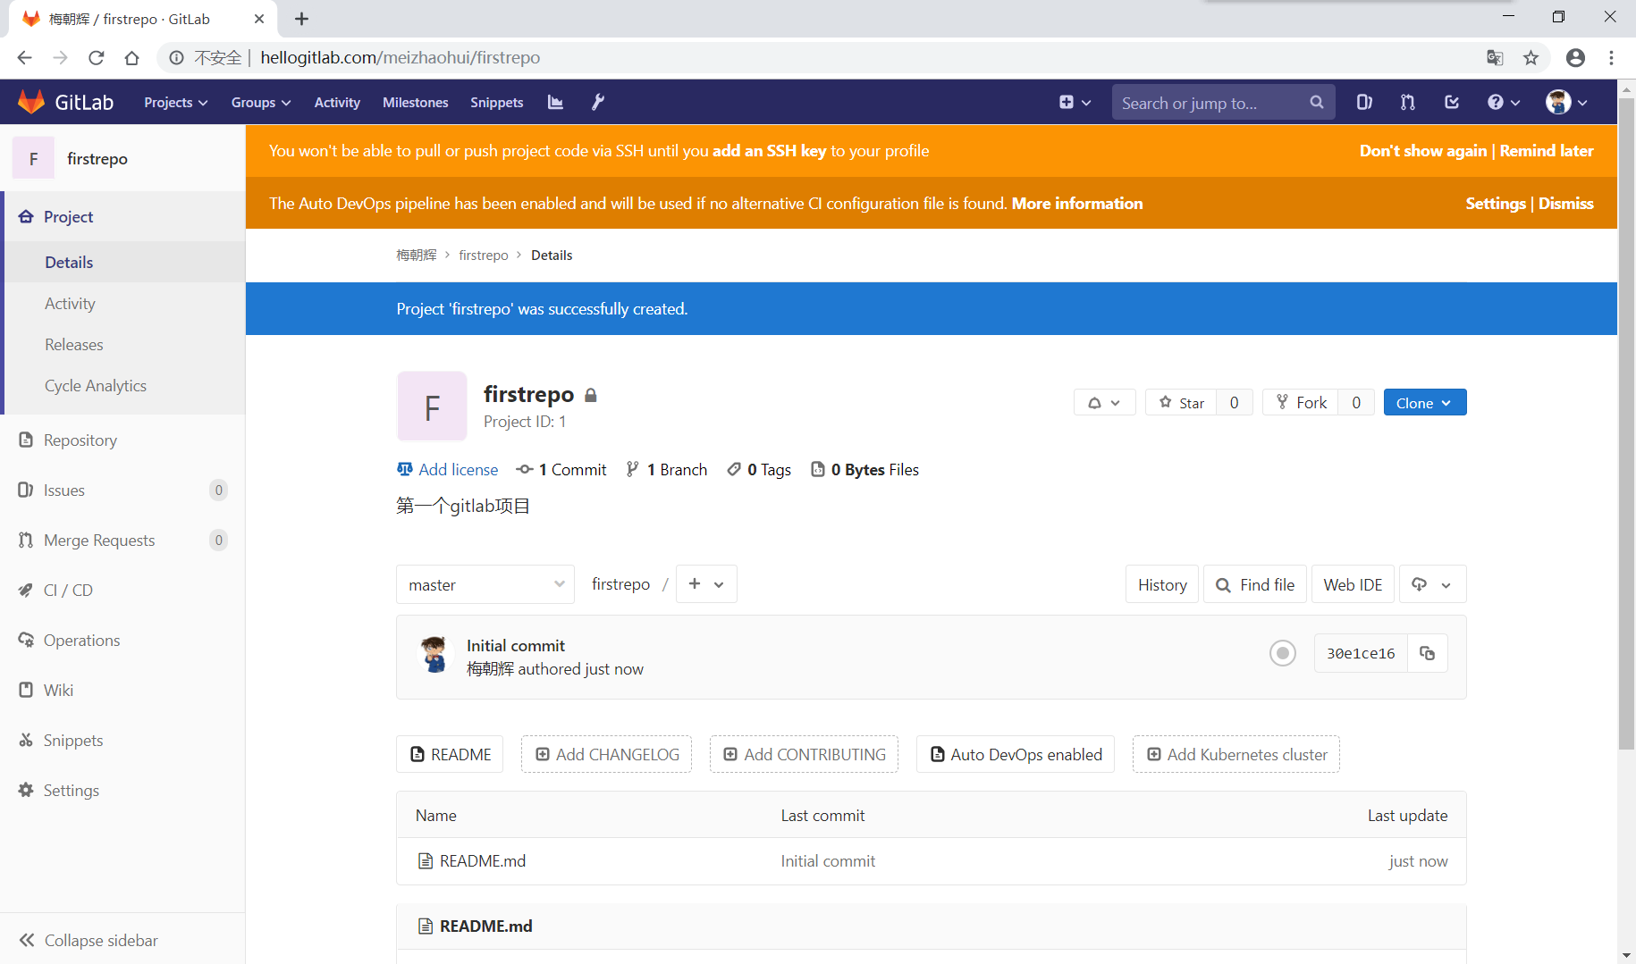
Task: Open the Issues icon in navbar
Action: point(1364,102)
